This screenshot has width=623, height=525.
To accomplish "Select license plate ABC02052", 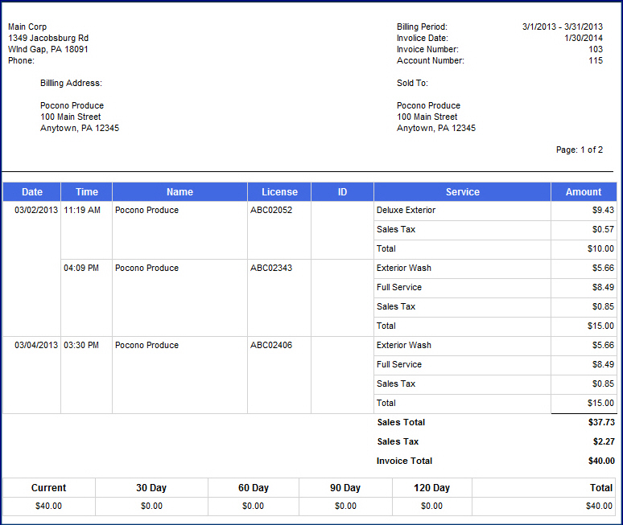I will [271, 210].
